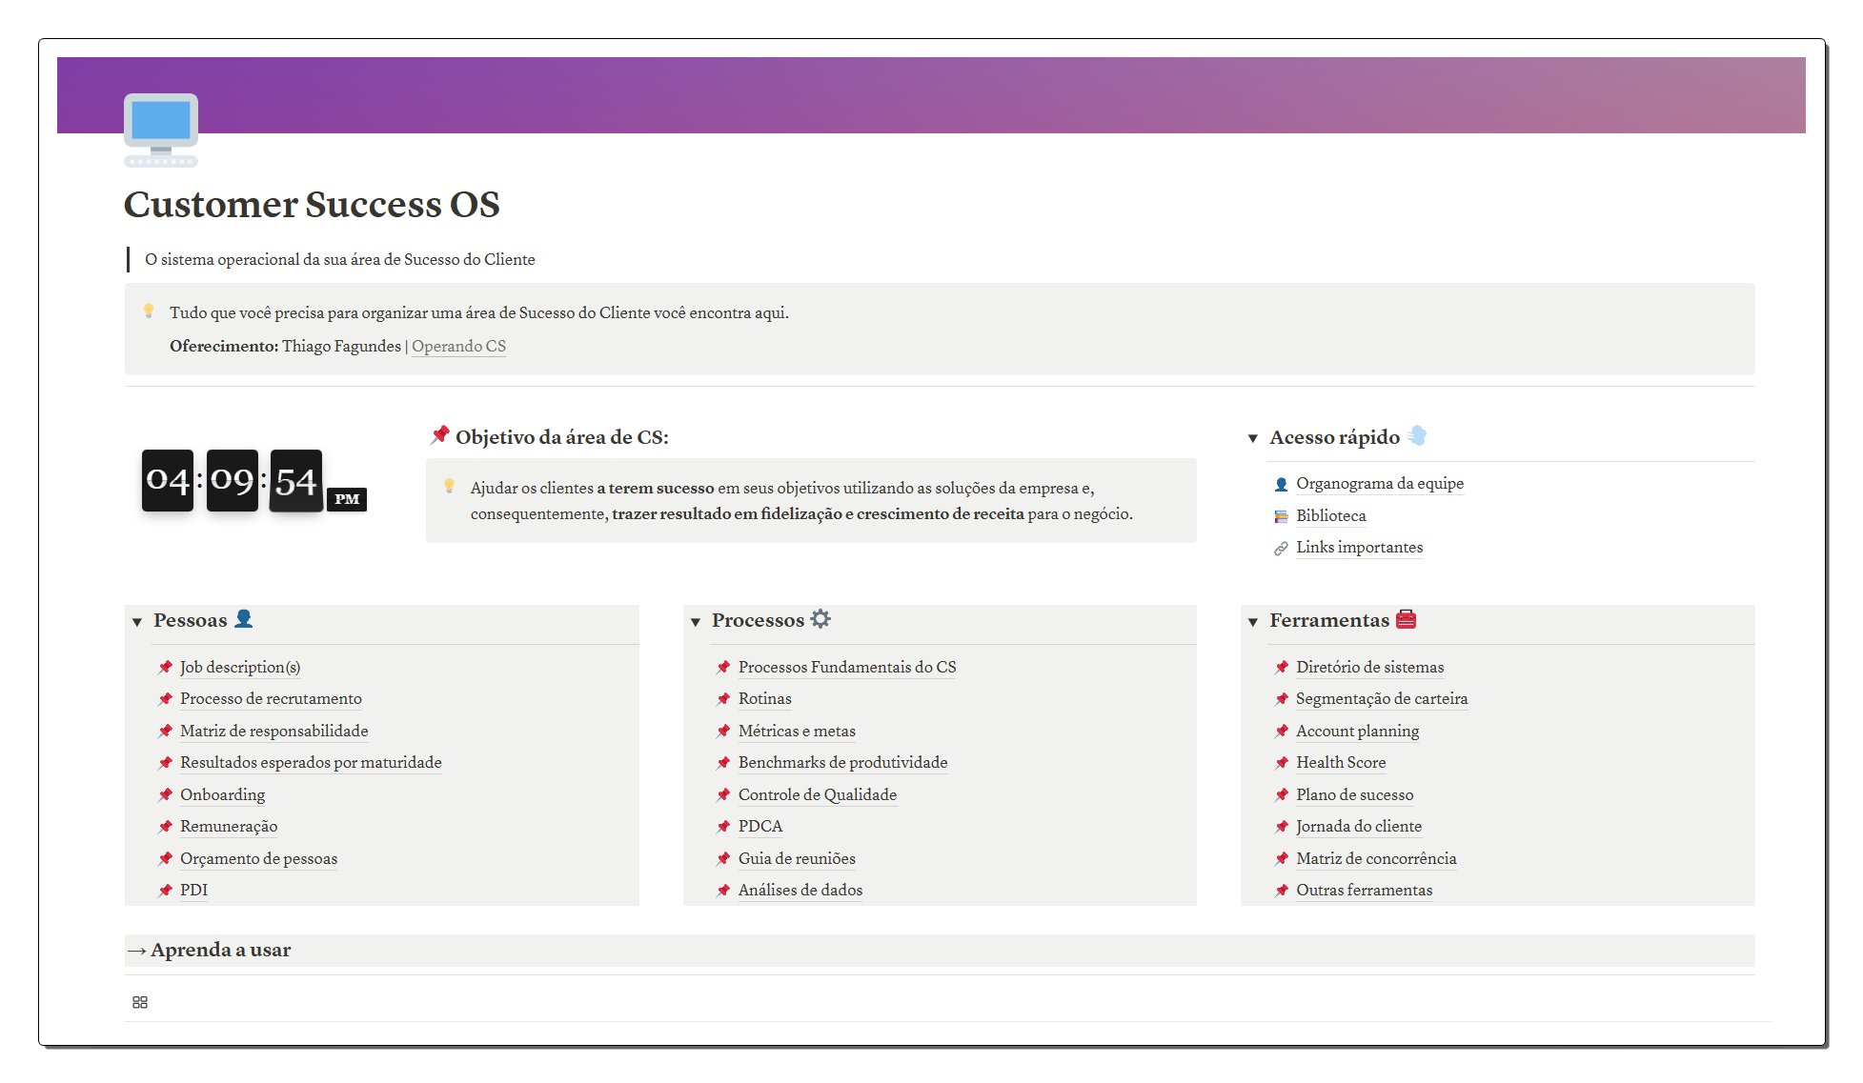
Task: Click the lightbulb icon in the objective callout
Action: (x=450, y=487)
